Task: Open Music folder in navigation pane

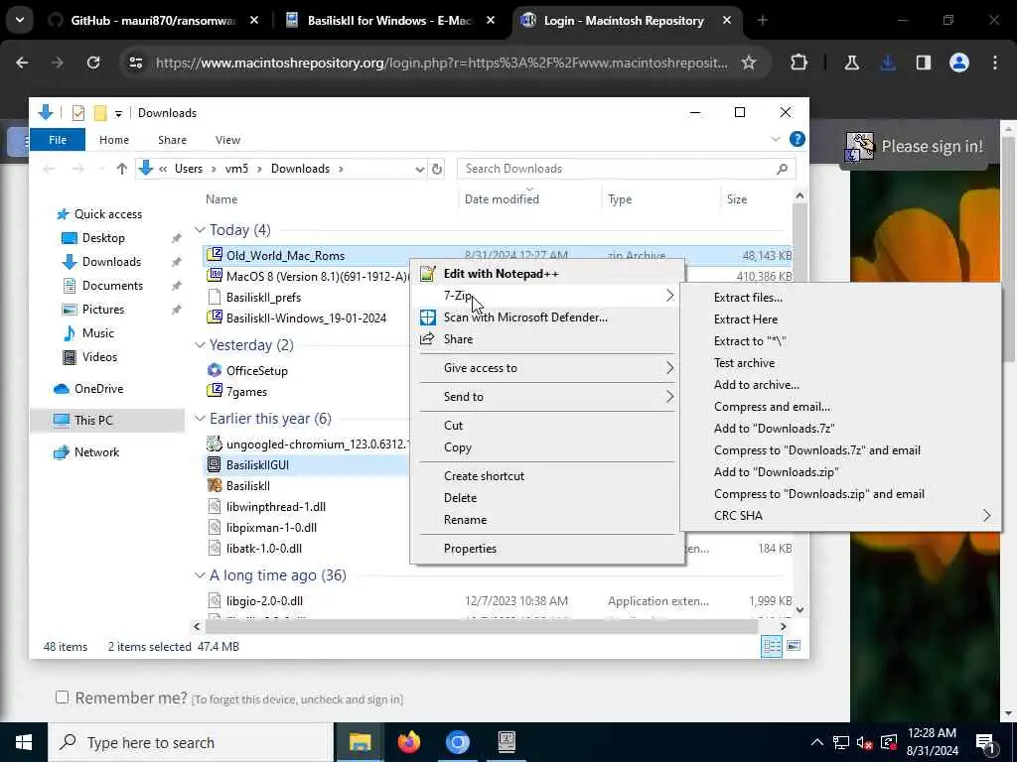Action: tap(98, 333)
